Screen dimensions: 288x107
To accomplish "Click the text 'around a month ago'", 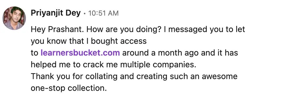I will point(160,53).
